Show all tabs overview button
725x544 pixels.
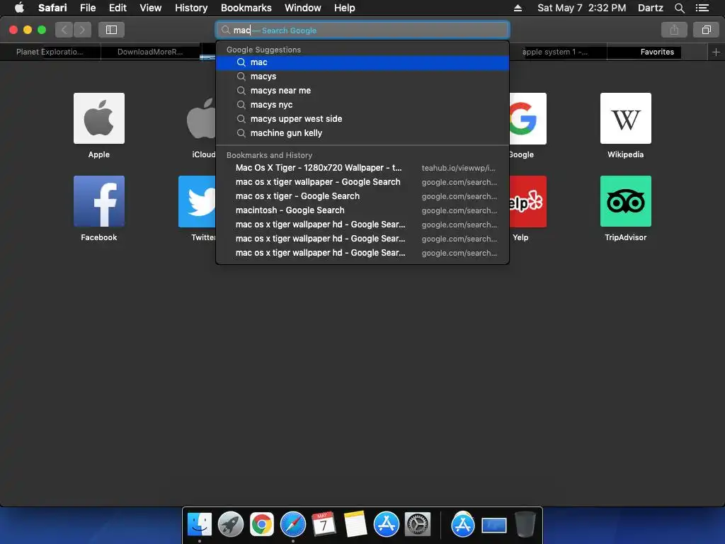[706, 30]
